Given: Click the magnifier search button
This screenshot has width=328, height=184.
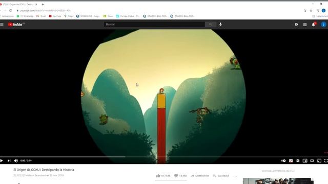Looking at the screenshot, I should [x=210, y=25].
